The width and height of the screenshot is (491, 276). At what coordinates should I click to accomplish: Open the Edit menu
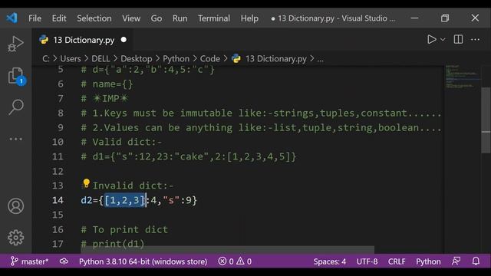(x=59, y=18)
